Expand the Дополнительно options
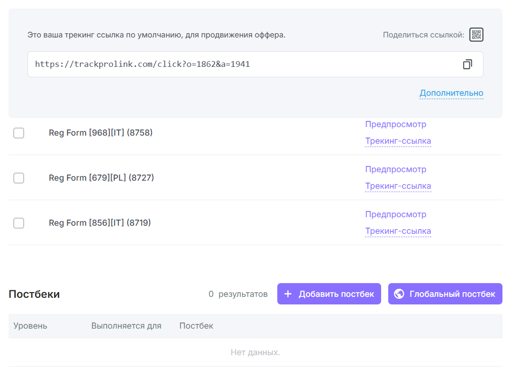 (451, 93)
